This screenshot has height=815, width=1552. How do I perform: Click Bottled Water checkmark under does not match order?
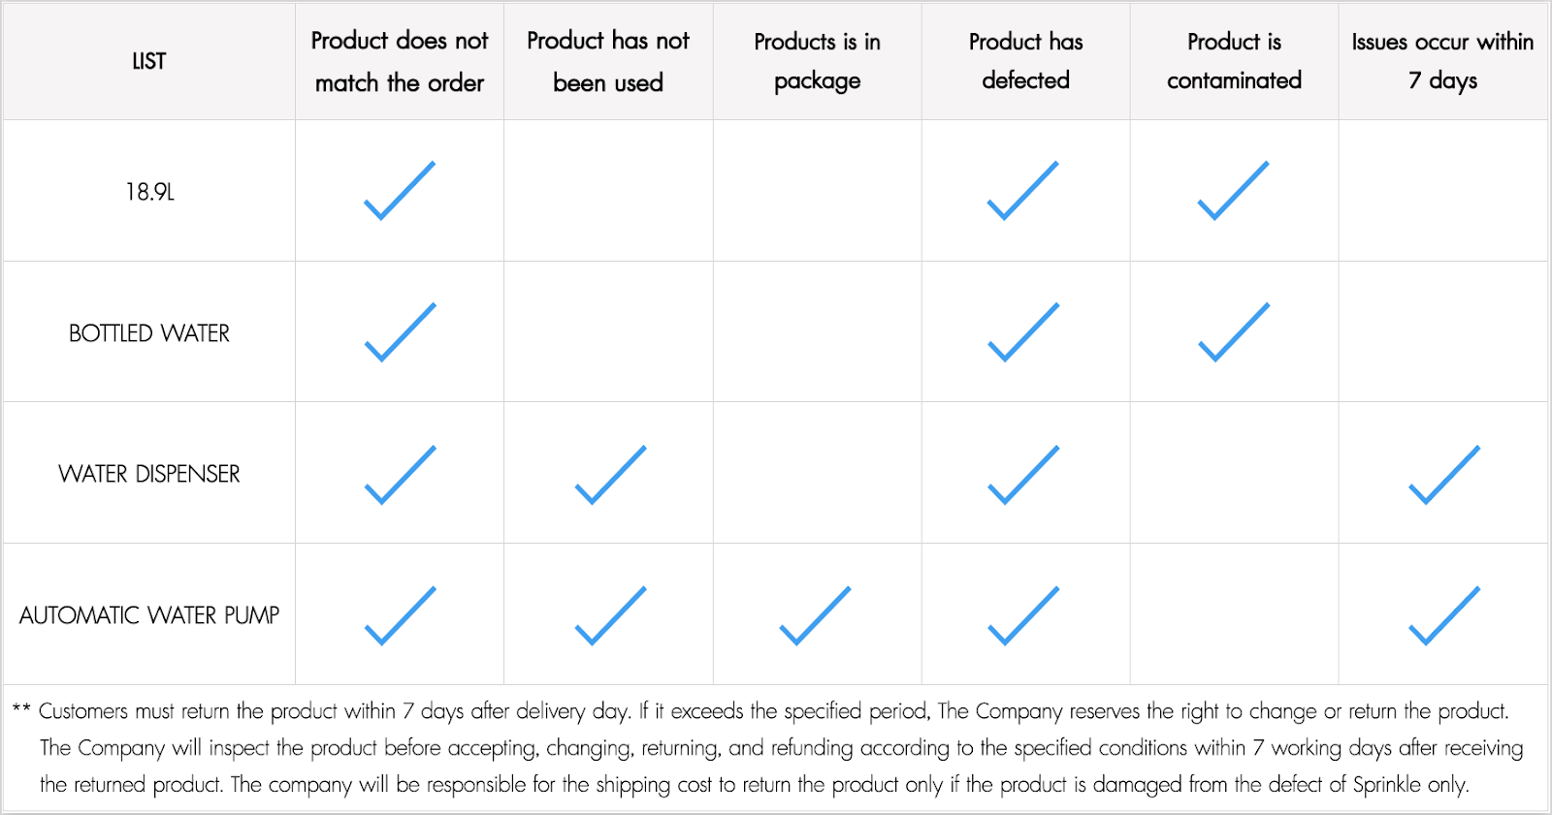pyautogui.click(x=400, y=332)
